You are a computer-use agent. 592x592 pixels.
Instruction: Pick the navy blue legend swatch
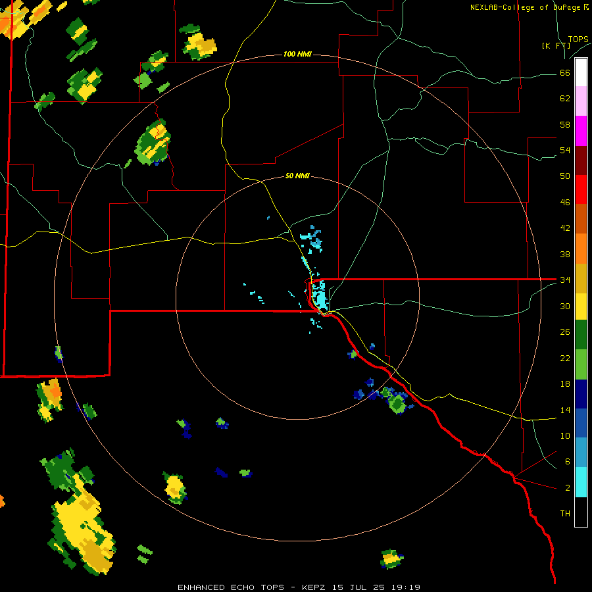tap(581, 394)
